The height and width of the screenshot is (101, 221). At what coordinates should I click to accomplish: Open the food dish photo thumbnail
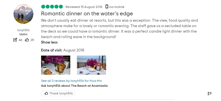coord(56,65)
